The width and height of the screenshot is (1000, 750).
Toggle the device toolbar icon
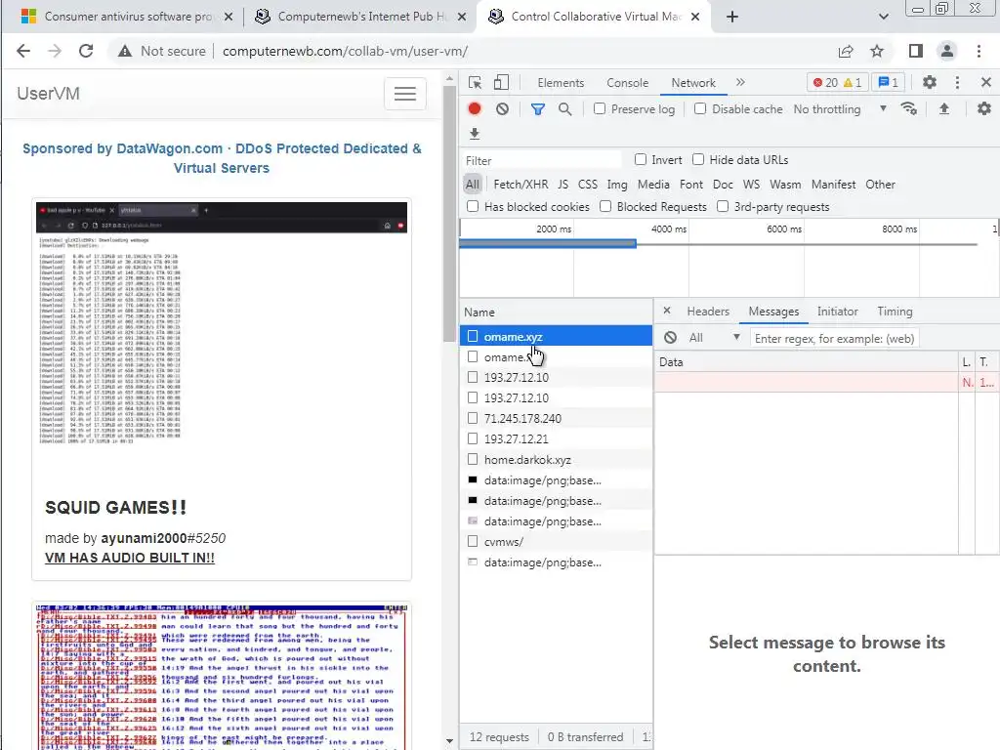point(501,82)
